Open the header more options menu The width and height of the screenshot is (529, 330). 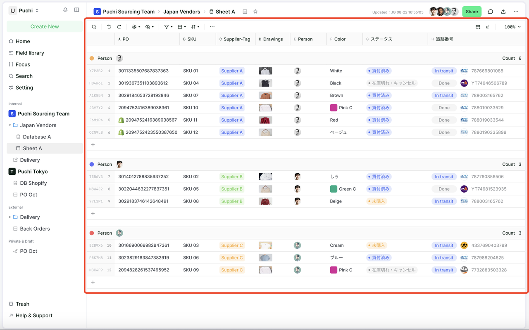coord(516,12)
